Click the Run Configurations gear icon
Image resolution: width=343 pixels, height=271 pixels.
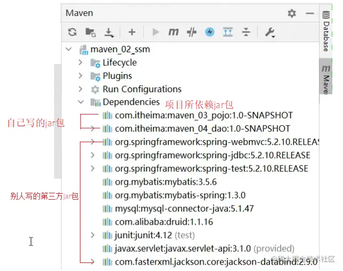click(95, 89)
